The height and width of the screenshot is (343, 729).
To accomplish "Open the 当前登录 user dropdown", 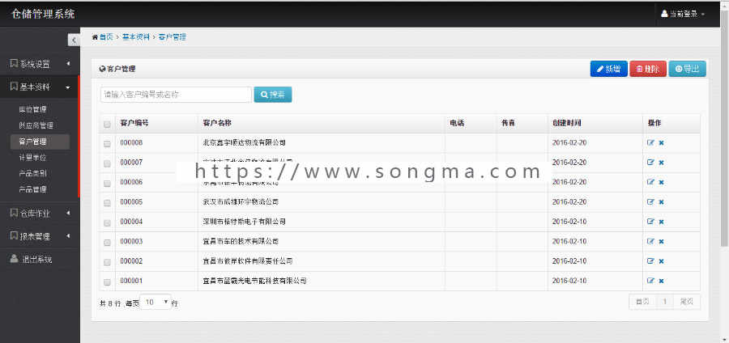I will (x=683, y=14).
